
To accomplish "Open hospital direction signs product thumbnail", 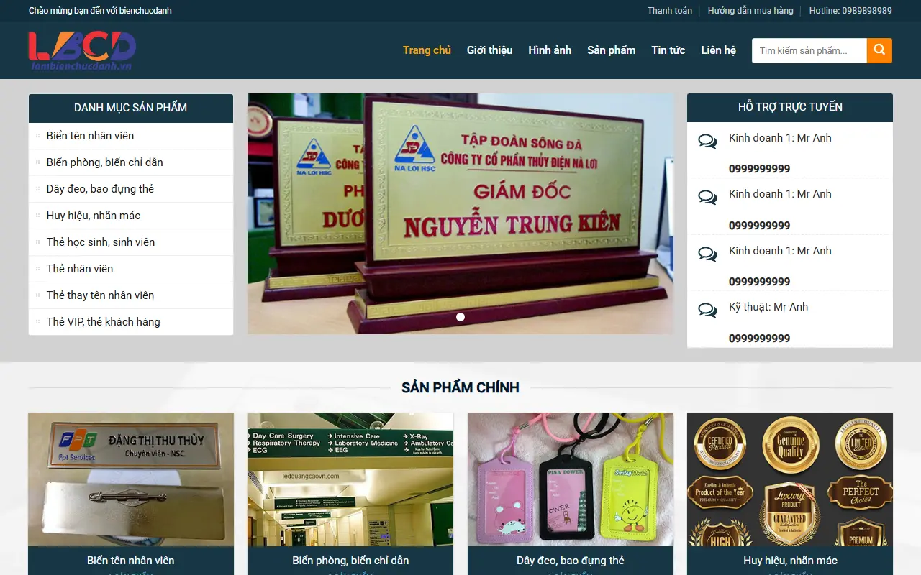I will pos(350,479).
